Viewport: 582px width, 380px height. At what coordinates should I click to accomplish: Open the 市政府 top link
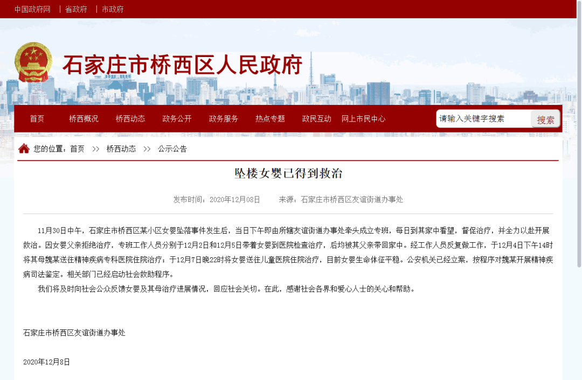pos(113,9)
